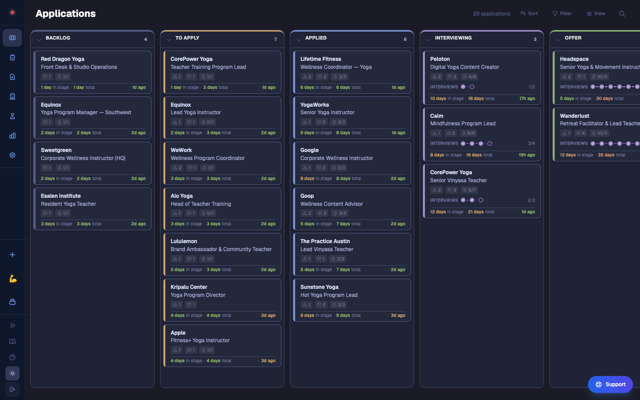Open the board view icon in sidebar

[12, 38]
